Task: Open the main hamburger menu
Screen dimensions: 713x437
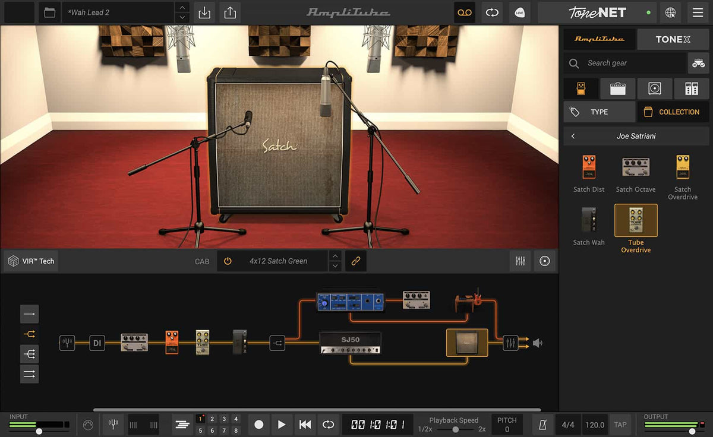Action: pos(698,12)
